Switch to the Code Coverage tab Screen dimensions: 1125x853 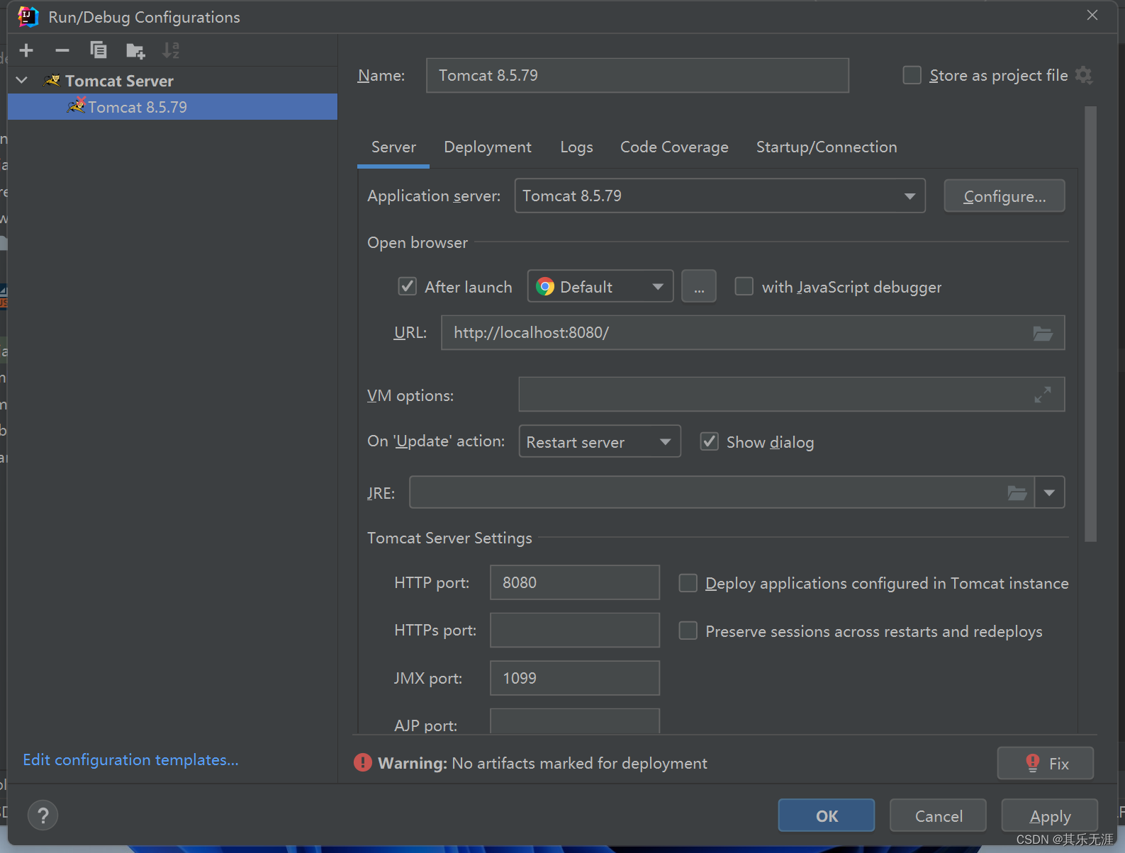674,147
